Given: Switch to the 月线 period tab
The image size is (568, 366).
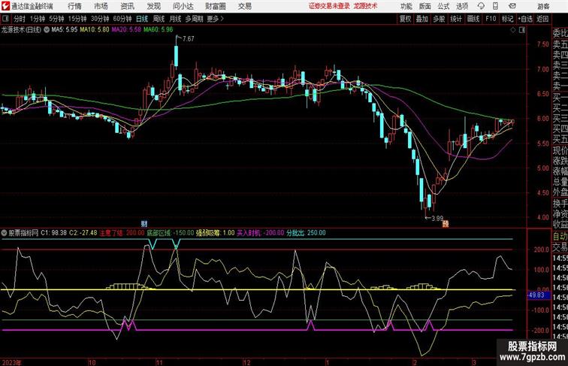Looking at the screenshot, I should pyautogui.click(x=175, y=19).
